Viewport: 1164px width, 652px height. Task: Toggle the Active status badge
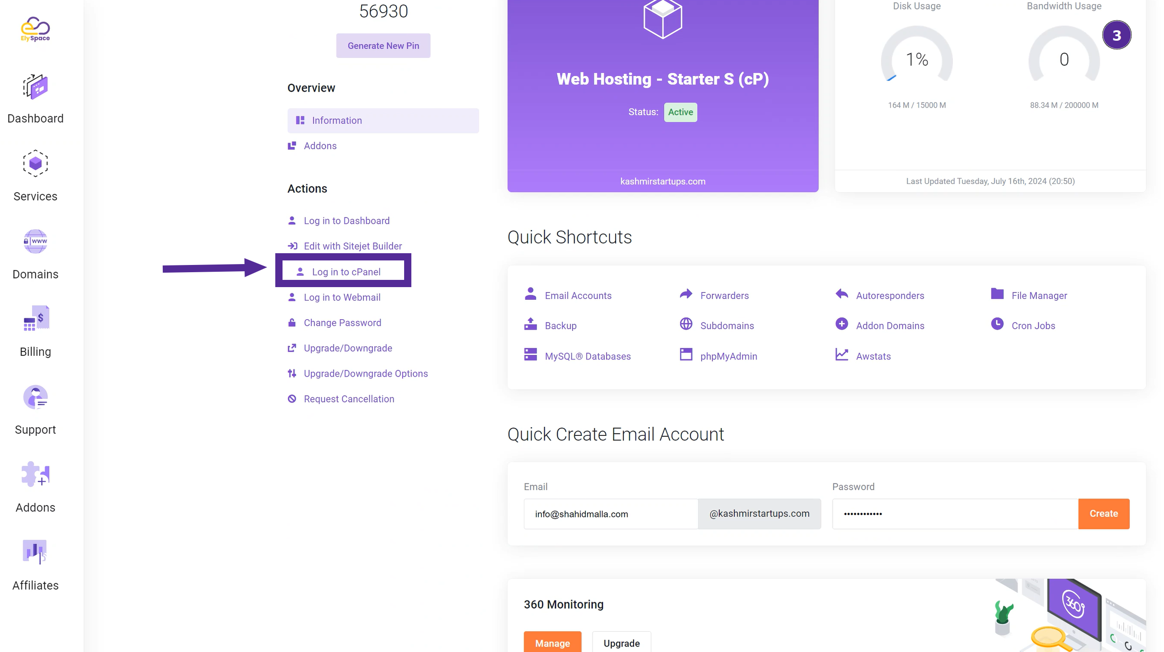[680, 112]
